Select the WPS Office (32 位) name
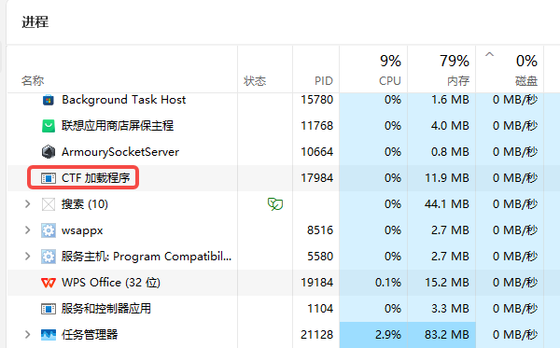The height and width of the screenshot is (348, 560). coord(111,283)
